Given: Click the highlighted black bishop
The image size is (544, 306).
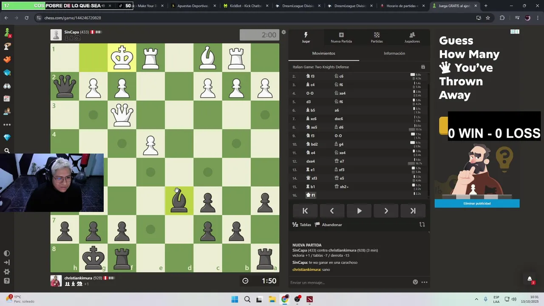Looking at the screenshot, I should 179,201.
